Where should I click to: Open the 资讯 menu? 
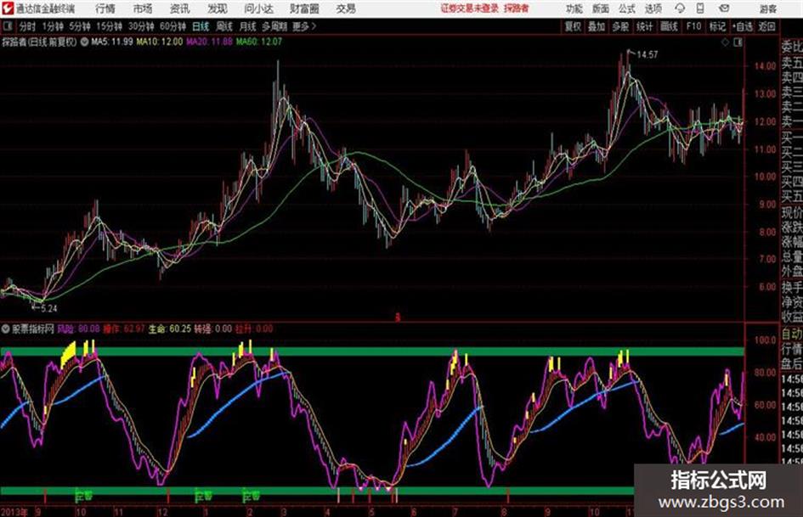coord(180,8)
